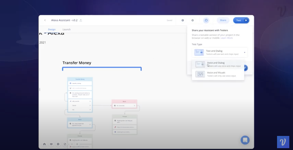Image resolution: width=293 pixels, height=150 pixels.
Task: Open the project info icon
Action: [183, 20]
